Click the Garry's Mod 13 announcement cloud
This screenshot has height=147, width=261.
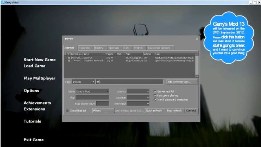[229, 38]
